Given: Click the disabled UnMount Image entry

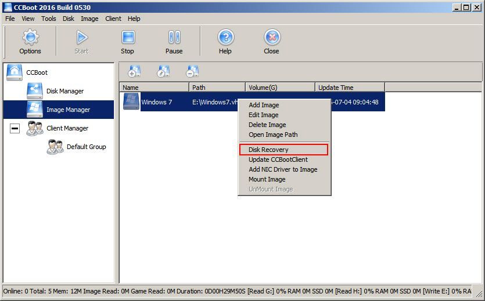Looking at the screenshot, I should 284,189.
